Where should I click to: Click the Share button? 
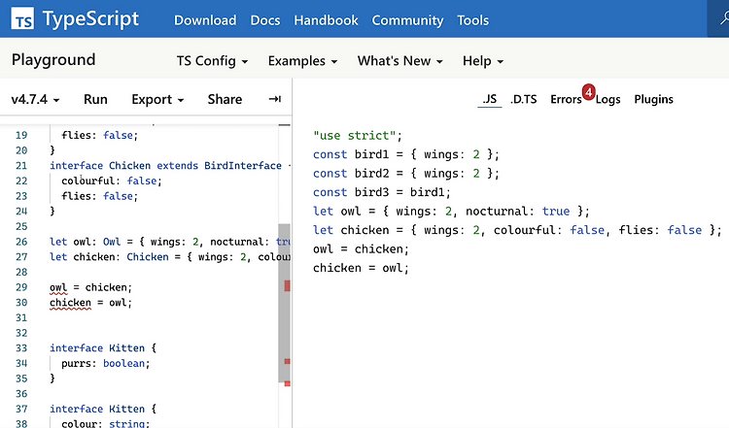click(x=225, y=99)
